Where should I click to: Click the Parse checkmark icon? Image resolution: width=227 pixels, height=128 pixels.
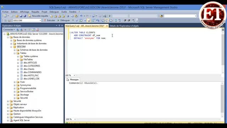point(77,21)
